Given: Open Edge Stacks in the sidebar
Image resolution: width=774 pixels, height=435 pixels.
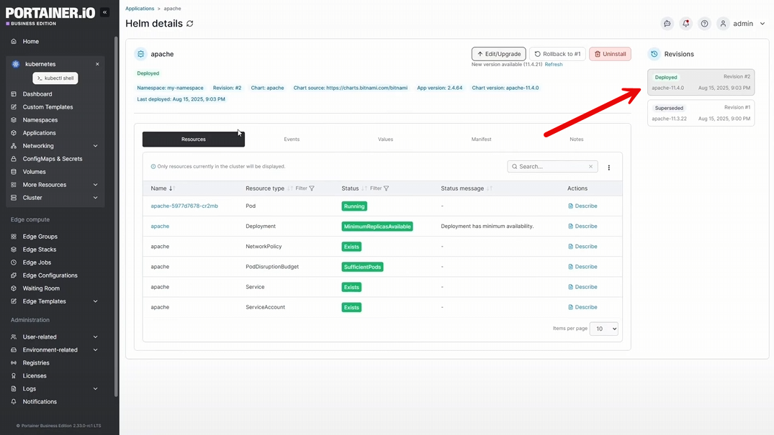Looking at the screenshot, I should point(40,249).
